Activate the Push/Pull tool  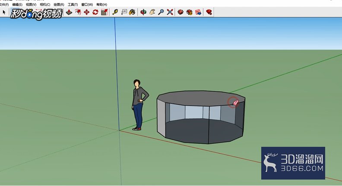69,12
